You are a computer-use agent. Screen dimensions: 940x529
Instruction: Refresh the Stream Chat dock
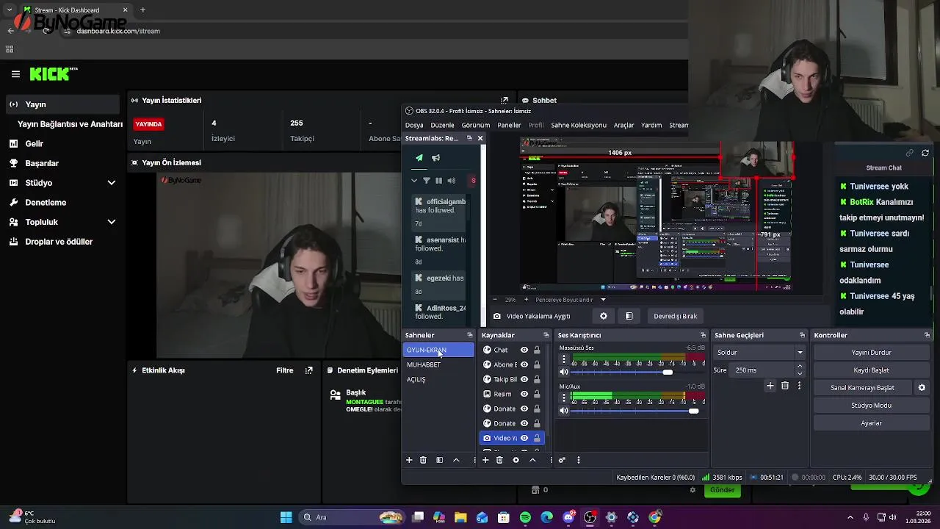[x=925, y=153]
